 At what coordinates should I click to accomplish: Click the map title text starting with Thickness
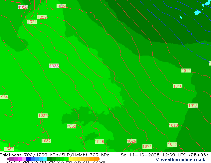[x=55, y=155]
